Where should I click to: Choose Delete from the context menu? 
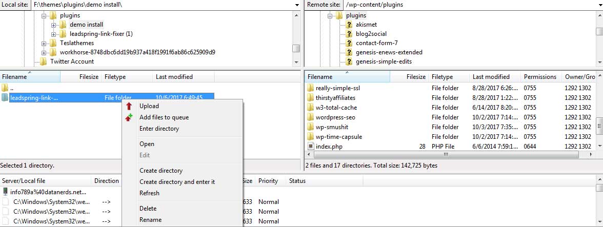(148, 209)
